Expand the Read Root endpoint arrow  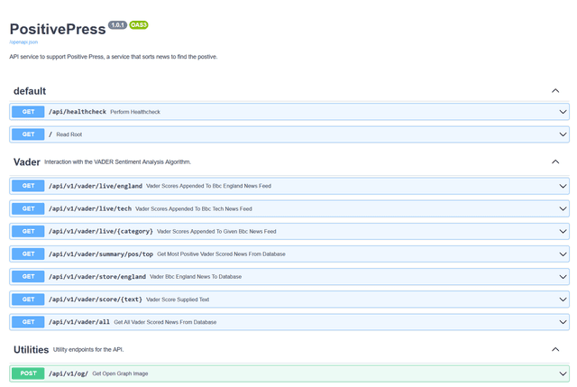coord(563,134)
